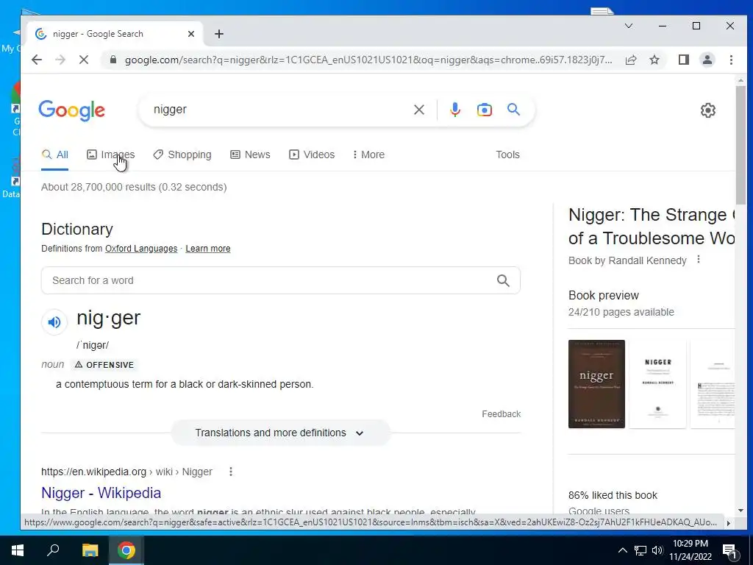Image resolution: width=753 pixels, height=565 pixels.
Task: Clear the search query with the X
Action: point(418,110)
